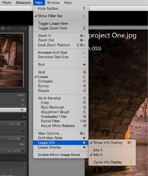Uncheck Show Filter Bar
148x176 pixels.
tap(61, 16)
